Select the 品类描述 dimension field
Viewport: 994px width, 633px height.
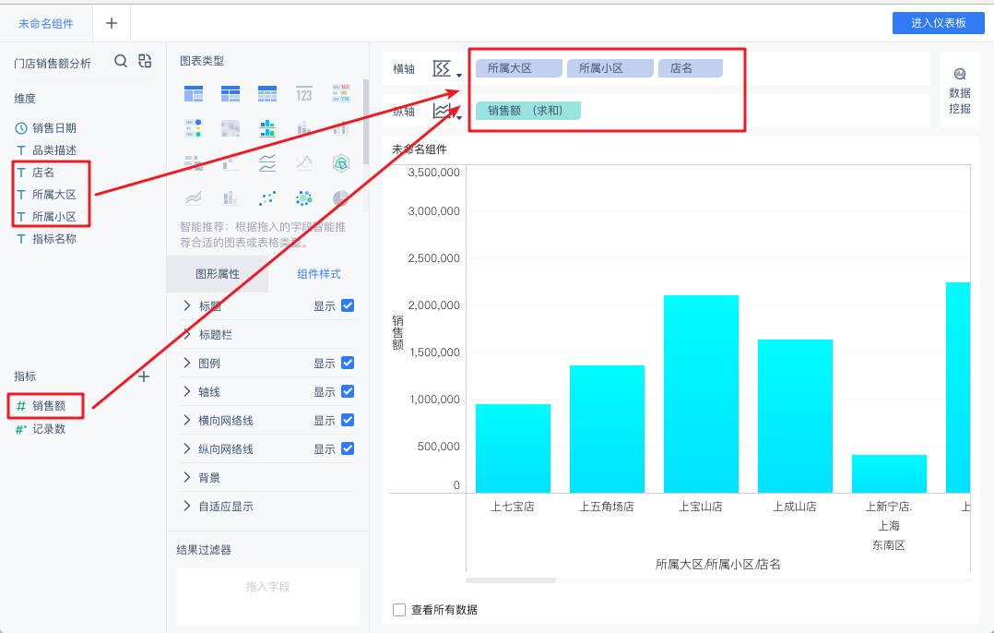(53, 150)
